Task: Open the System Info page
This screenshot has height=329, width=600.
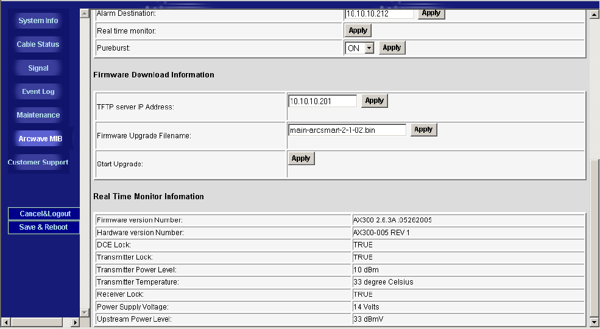Action: [38, 21]
